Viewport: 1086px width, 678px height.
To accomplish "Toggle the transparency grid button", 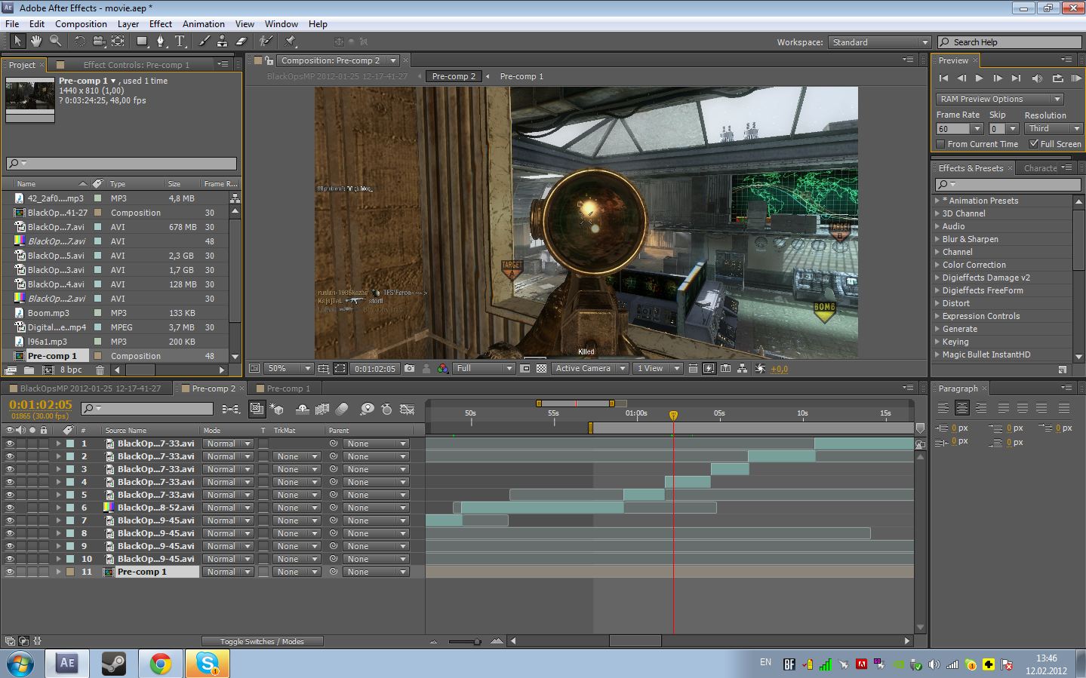I will pyautogui.click(x=541, y=369).
